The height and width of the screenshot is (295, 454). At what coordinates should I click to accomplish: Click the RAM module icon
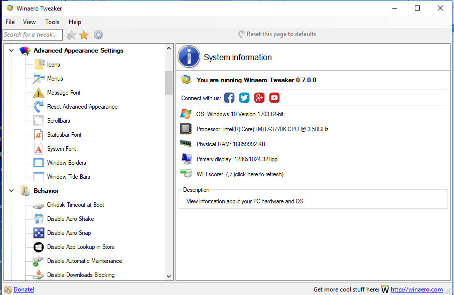click(186, 143)
